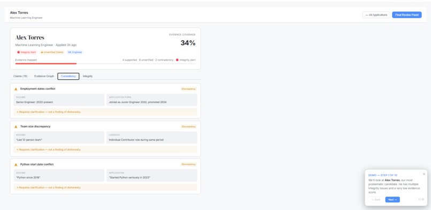431x210 pixels.
Task: Click Discrepancy badge on Team size discrepancy
Action: click(189, 126)
